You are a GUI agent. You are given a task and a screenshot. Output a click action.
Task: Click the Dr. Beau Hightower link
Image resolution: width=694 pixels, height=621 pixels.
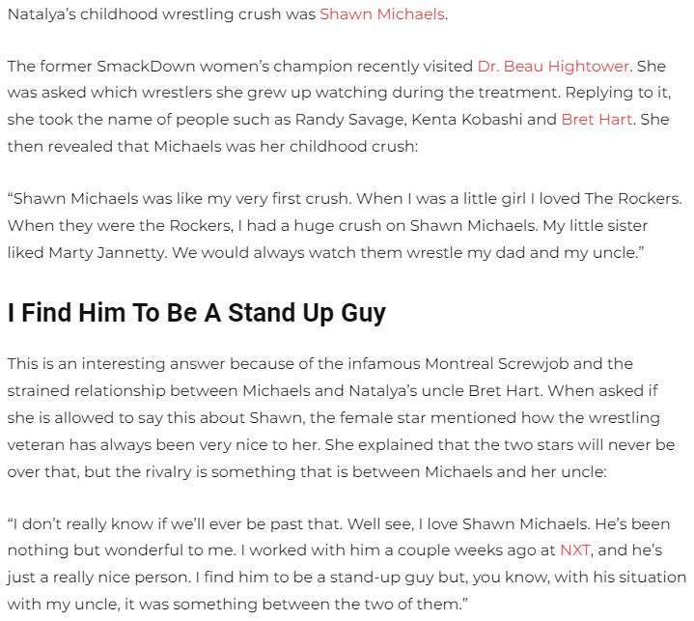point(553,67)
